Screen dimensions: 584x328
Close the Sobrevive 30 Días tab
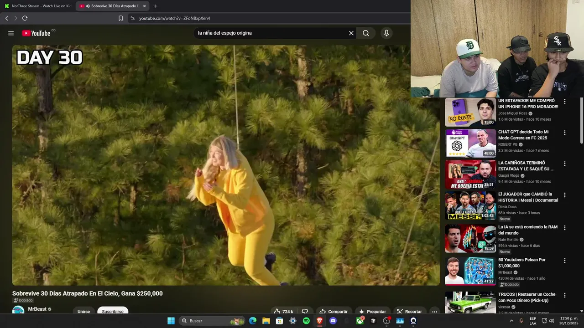(x=144, y=6)
